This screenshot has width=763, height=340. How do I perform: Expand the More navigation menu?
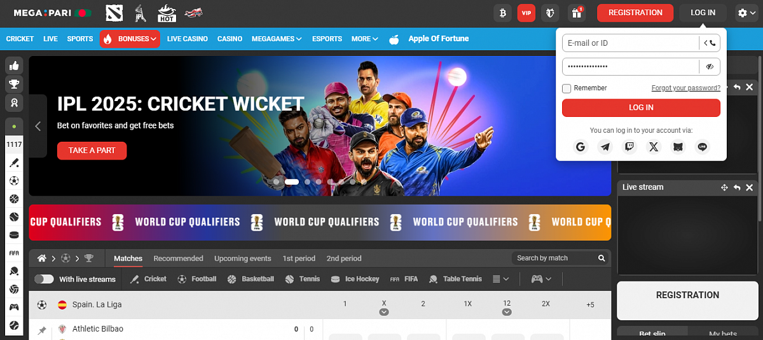tap(364, 39)
